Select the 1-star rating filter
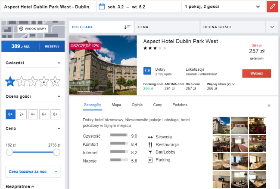This screenshot has width=280, height=189. (x=10, y=81)
